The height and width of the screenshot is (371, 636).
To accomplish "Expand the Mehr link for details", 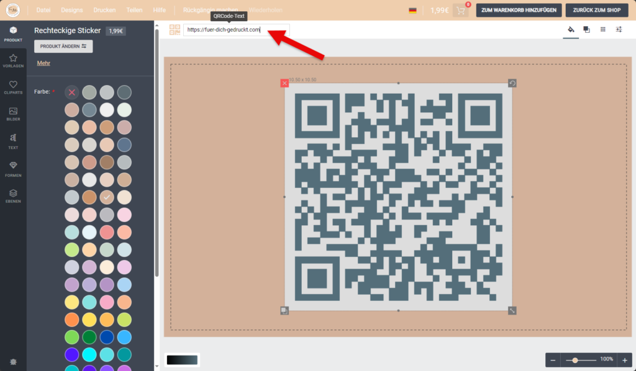I will 43,63.
